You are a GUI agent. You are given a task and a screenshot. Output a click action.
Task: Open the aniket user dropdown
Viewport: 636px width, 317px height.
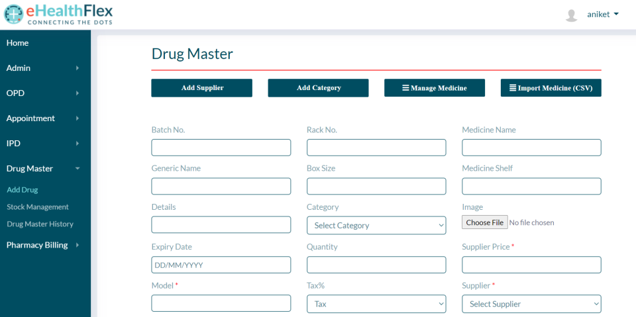click(x=602, y=15)
